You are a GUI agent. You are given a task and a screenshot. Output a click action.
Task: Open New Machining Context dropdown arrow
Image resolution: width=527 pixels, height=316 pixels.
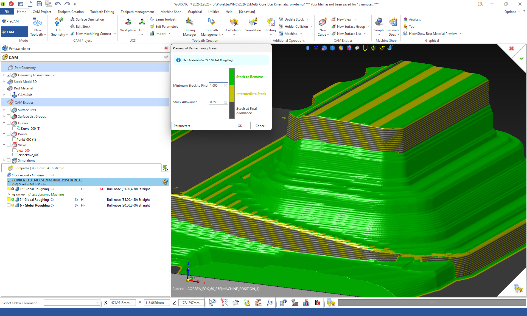click(115, 34)
